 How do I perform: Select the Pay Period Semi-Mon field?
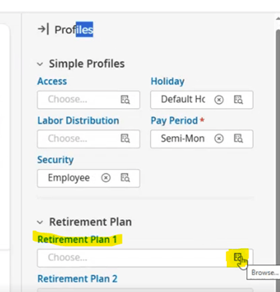click(x=202, y=139)
